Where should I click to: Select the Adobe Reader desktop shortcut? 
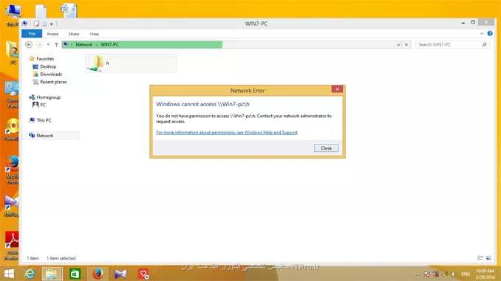[12, 246]
